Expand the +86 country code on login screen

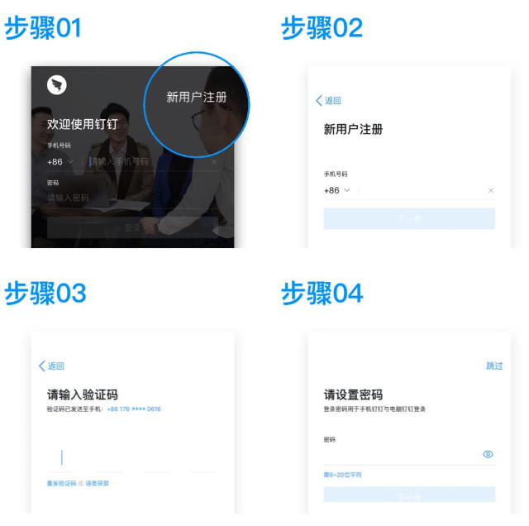60,162
